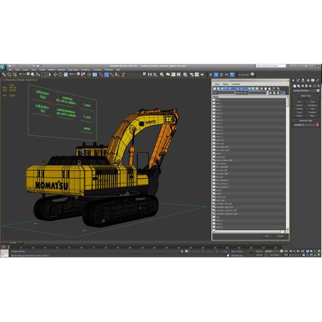Click Cancel in Select From Scene dialog
This screenshot has width=322, height=322.
(281, 236)
